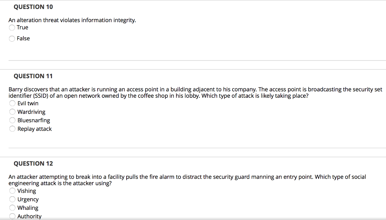Select the Evil twin answer option
Viewport: 386px width, 220px height.
click(12, 103)
